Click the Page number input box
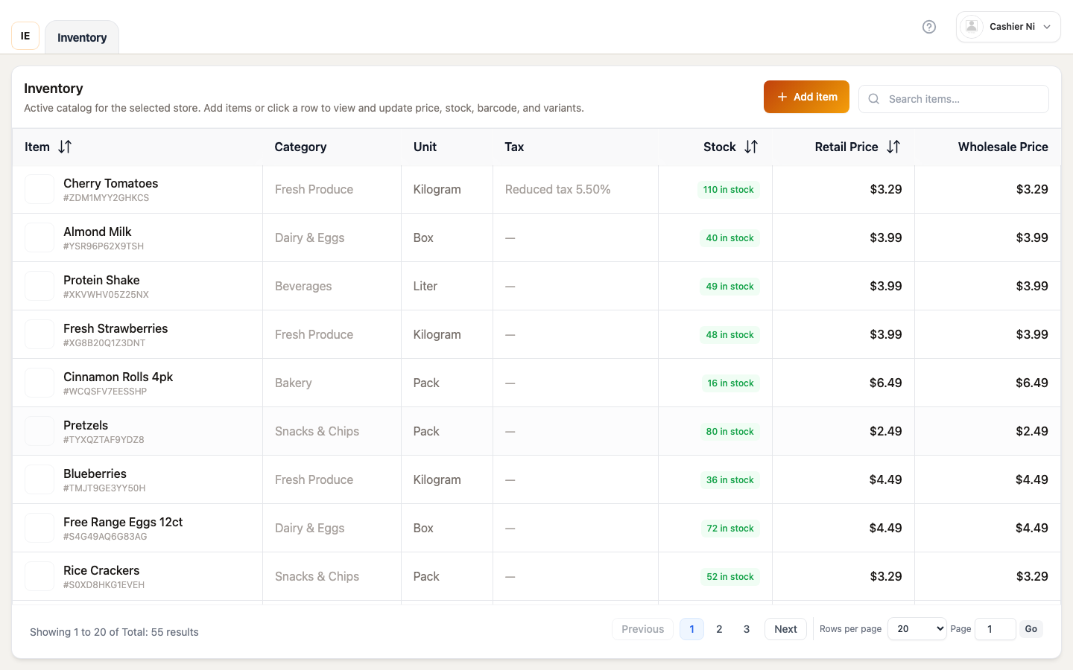The height and width of the screenshot is (670, 1073). click(x=996, y=629)
